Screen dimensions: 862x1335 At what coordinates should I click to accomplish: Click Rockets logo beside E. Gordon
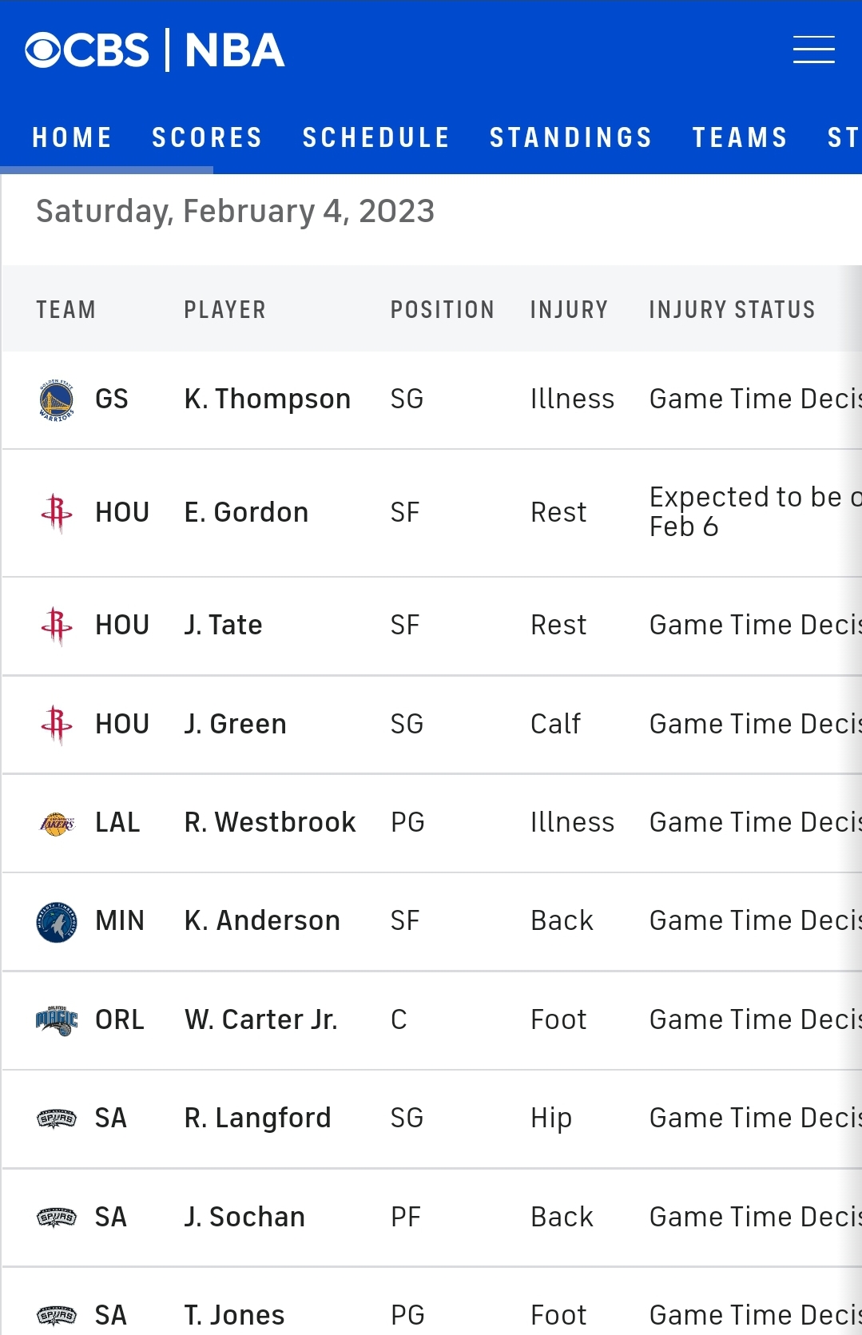point(57,513)
